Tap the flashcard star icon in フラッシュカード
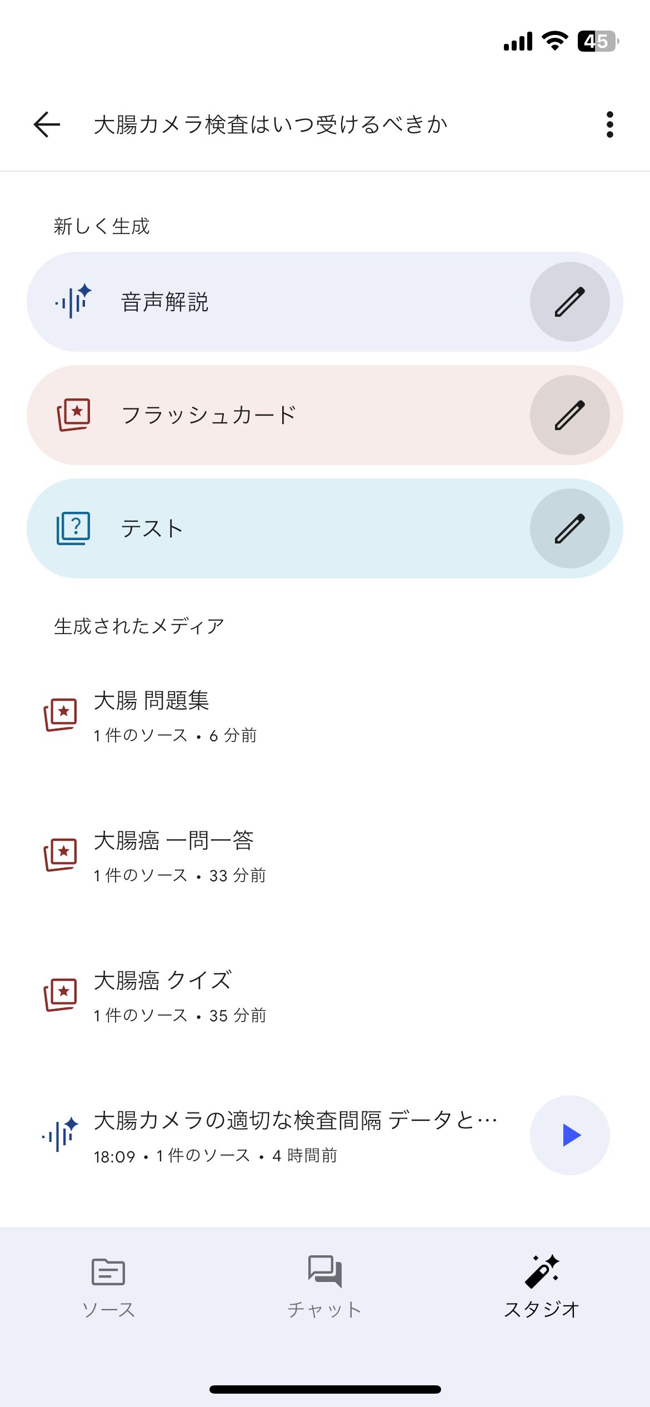650x1407 pixels. (x=73, y=415)
